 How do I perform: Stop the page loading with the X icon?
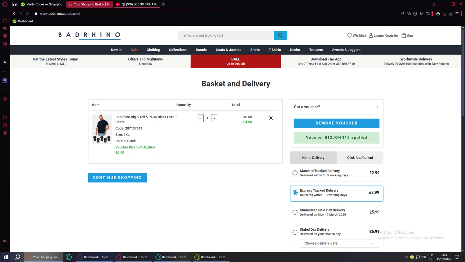[x=27, y=14]
